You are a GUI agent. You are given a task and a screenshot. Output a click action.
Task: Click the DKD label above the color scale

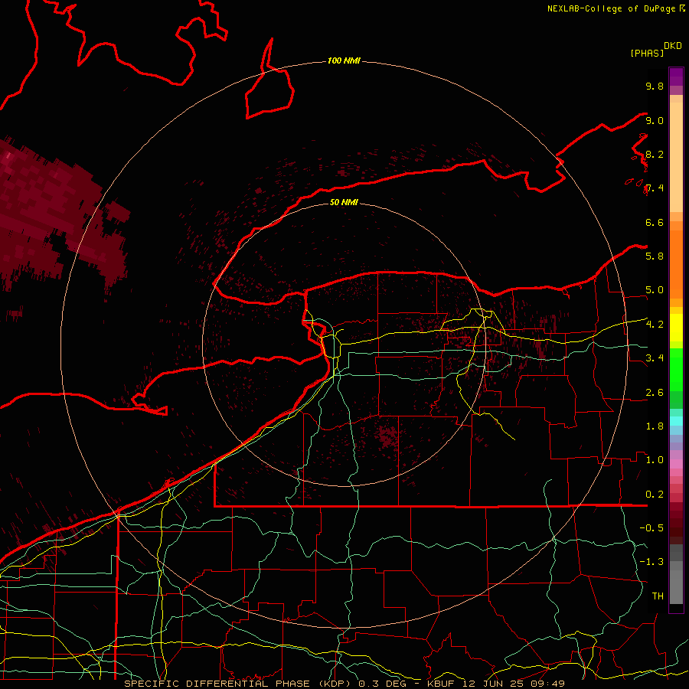673,46
